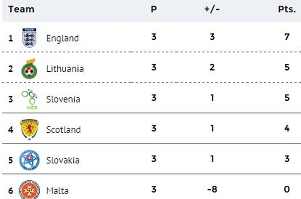Select Scotland's points value 4
Image resolution: width=301 pixels, height=199 pixels.
(287, 128)
